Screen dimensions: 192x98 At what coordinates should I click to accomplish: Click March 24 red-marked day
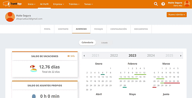170,81
